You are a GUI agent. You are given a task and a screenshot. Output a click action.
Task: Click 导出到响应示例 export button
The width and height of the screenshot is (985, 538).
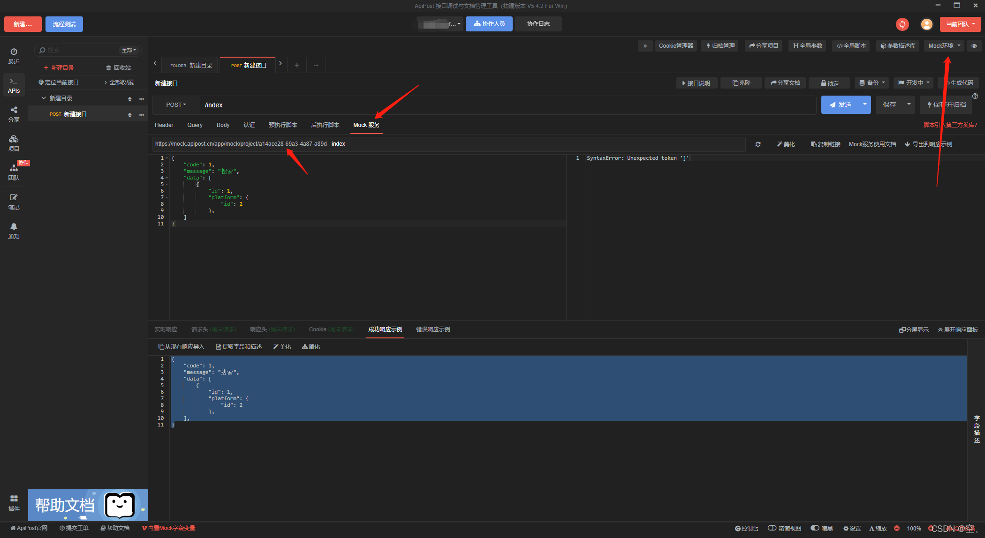tap(928, 144)
